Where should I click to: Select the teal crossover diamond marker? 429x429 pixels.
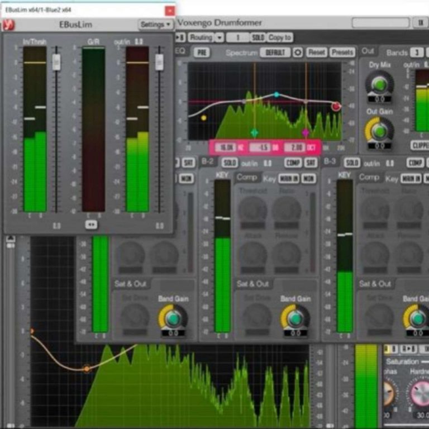[255, 133]
